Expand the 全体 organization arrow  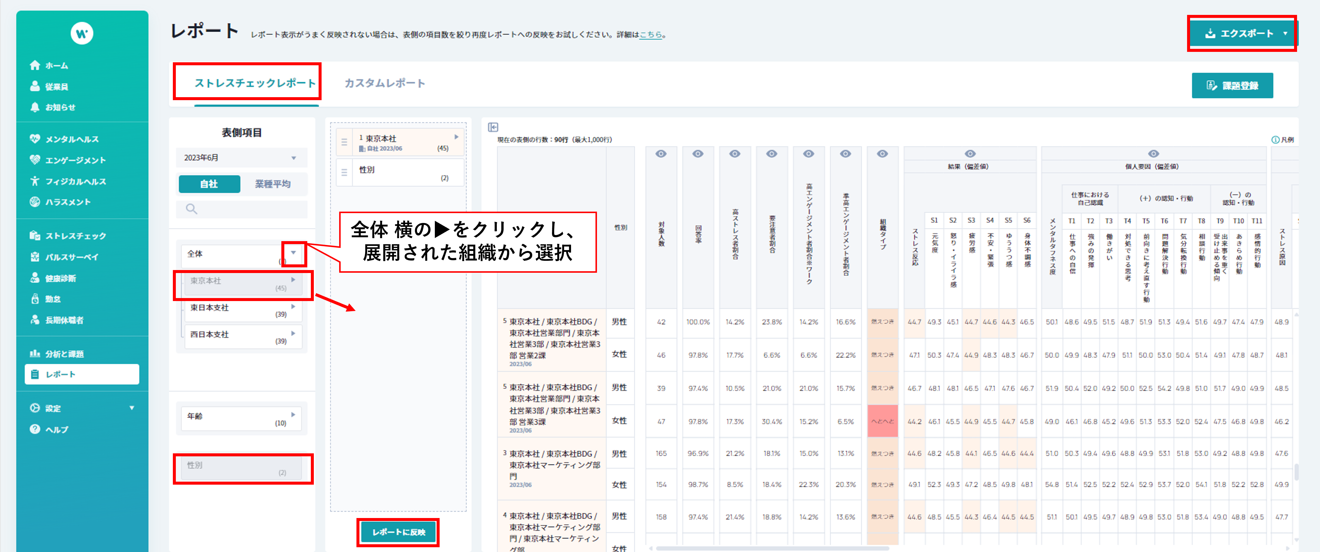[x=294, y=253]
